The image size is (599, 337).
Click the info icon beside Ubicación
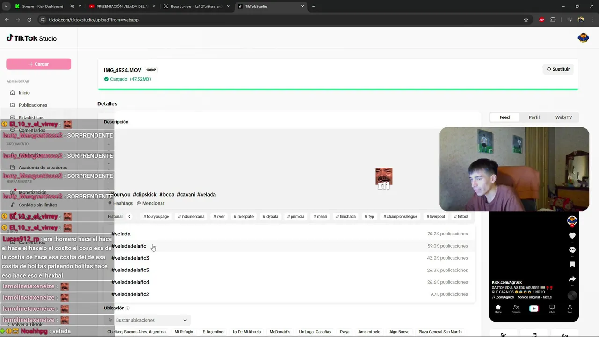coord(127,308)
